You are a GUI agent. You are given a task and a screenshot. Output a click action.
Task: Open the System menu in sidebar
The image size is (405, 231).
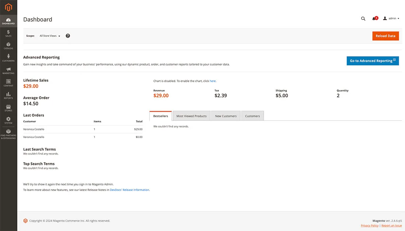[x=8, y=120]
